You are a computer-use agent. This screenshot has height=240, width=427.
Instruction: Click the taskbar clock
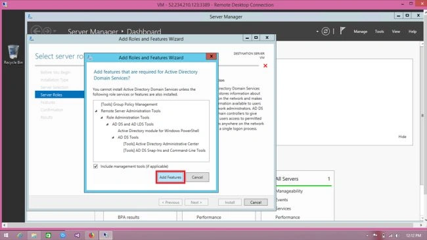(x=413, y=235)
